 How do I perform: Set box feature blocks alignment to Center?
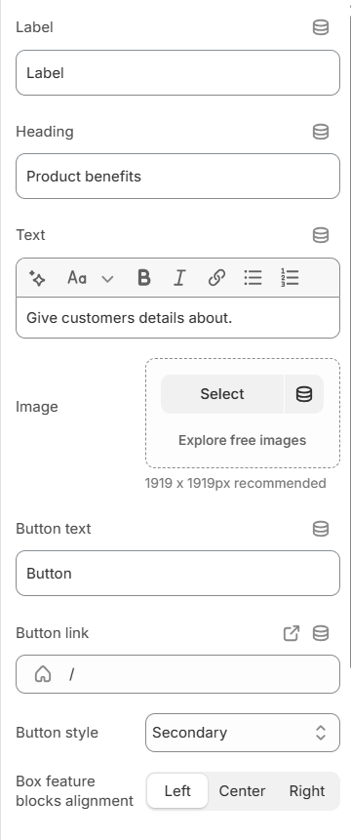(243, 791)
